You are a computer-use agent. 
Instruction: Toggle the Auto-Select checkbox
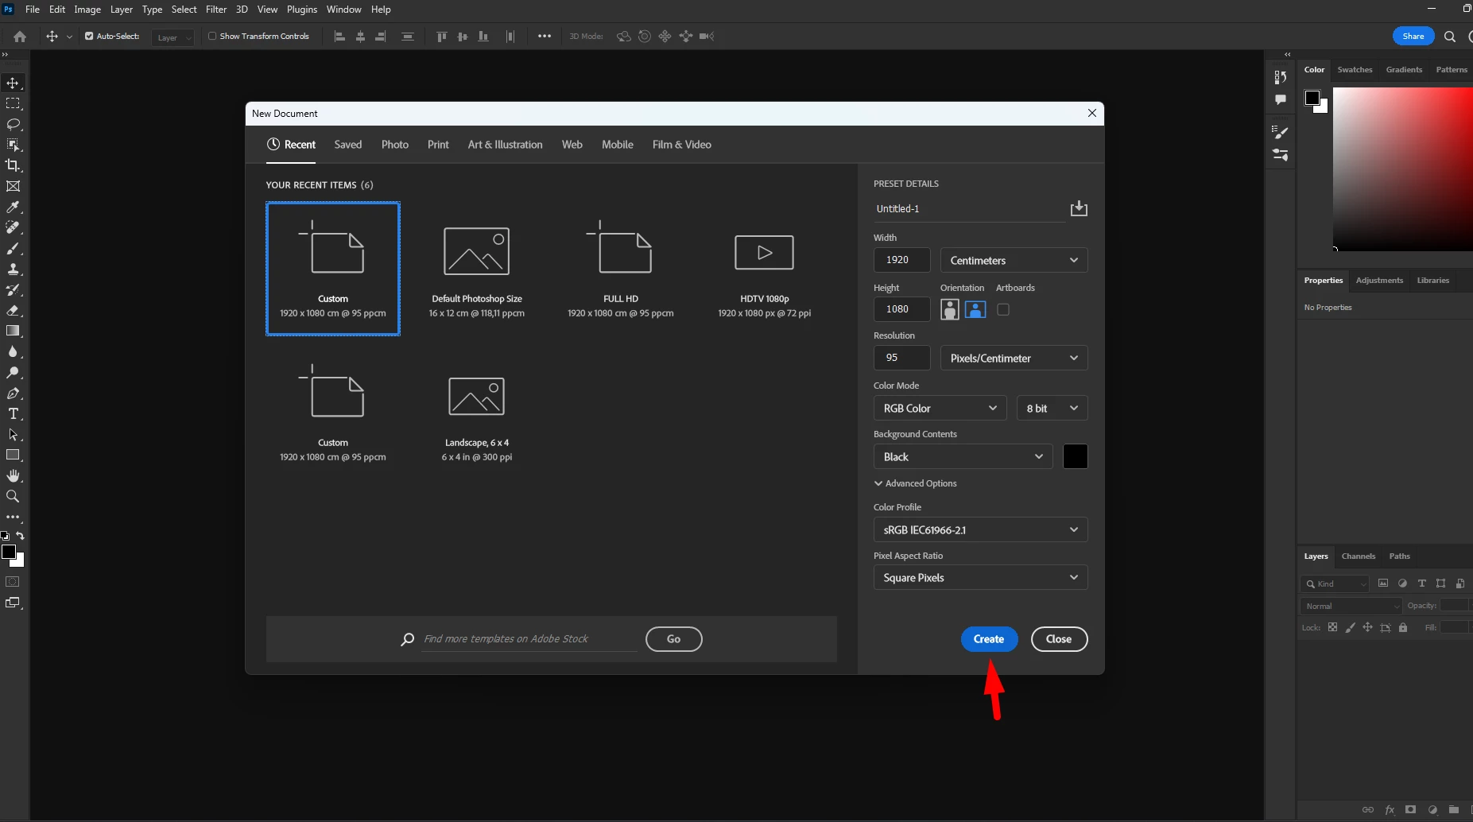point(89,37)
